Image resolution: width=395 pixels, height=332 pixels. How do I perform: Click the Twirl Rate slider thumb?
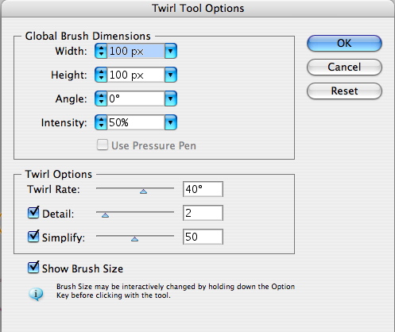(x=143, y=191)
